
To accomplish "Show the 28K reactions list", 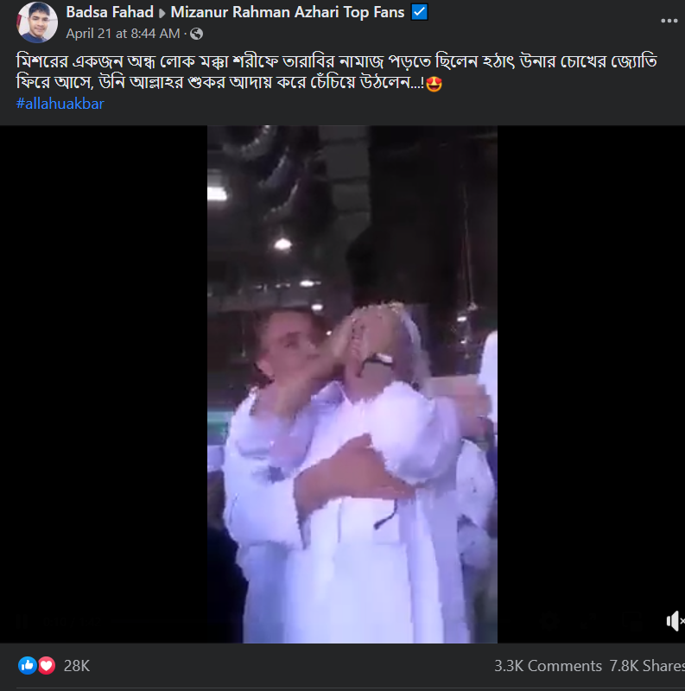I will pyautogui.click(x=76, y=665).
